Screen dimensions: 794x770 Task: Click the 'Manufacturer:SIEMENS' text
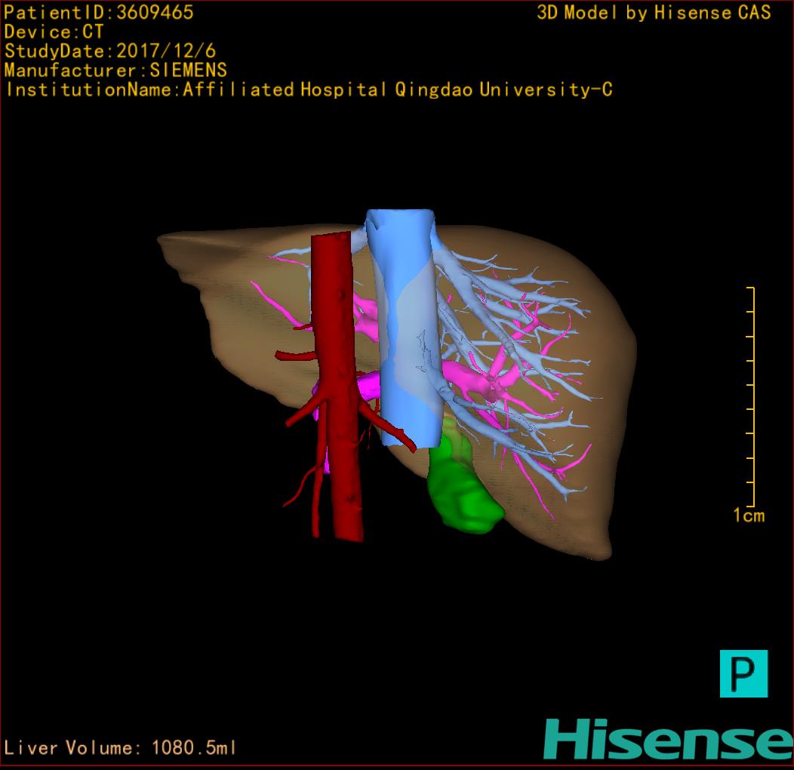pyautogui.click(x=115, y=70)
